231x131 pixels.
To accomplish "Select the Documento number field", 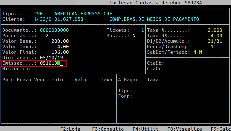I will pos(54,30).
